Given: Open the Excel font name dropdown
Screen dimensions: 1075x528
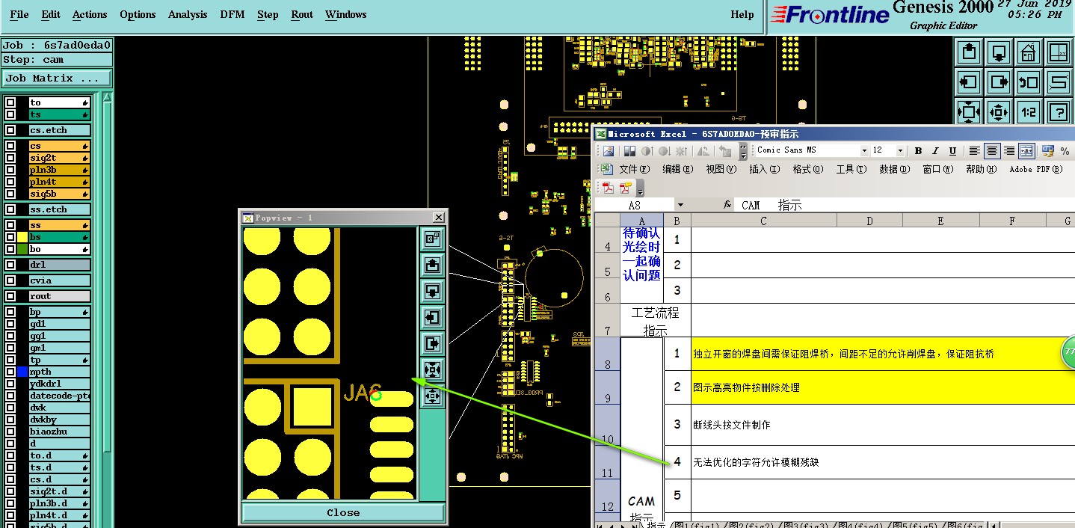Looking at the screenshot, I should coord(864,150).
